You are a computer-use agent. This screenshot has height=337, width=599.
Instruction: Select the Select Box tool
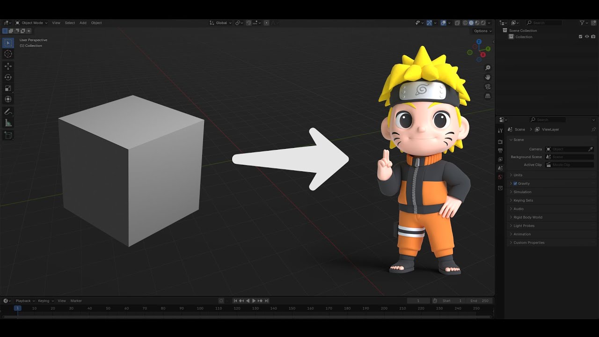[x=8, y=43]
